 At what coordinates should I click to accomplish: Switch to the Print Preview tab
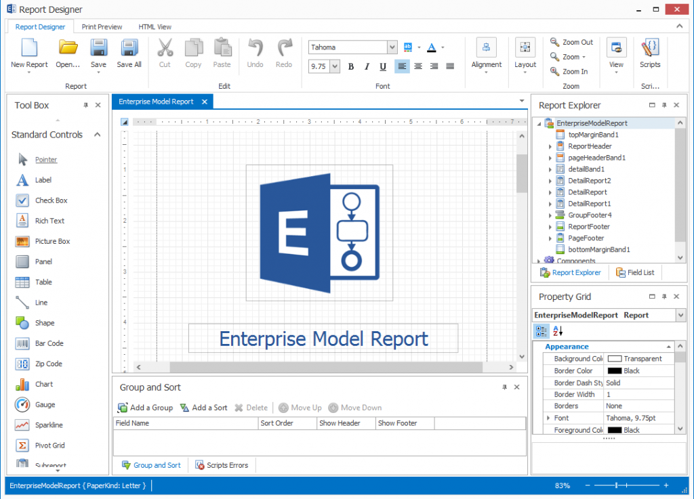click(102, 27)
